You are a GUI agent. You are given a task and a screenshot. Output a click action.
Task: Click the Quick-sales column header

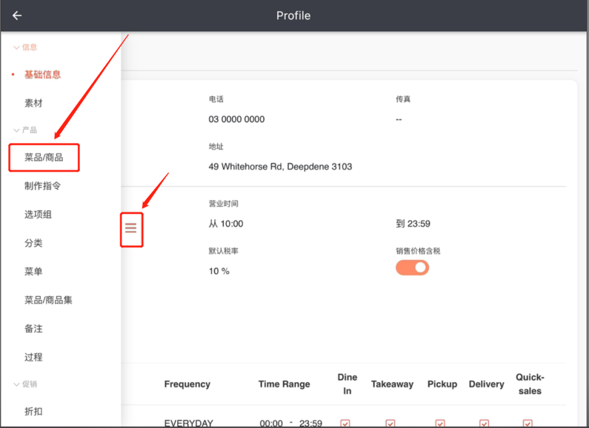[530, 384]
